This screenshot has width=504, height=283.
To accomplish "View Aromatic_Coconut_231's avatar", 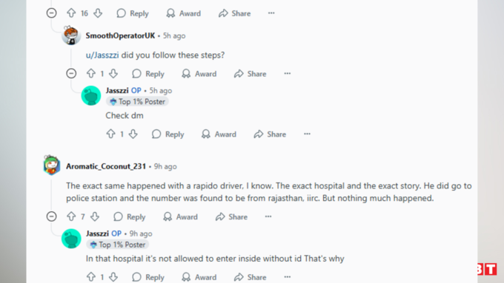I will click(x=52, y=166).
